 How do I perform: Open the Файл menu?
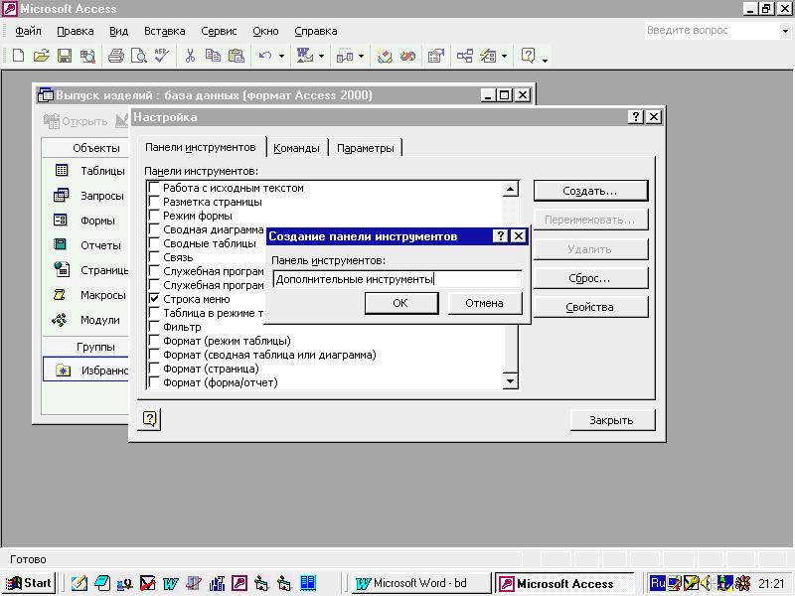[x=28, y=31]
